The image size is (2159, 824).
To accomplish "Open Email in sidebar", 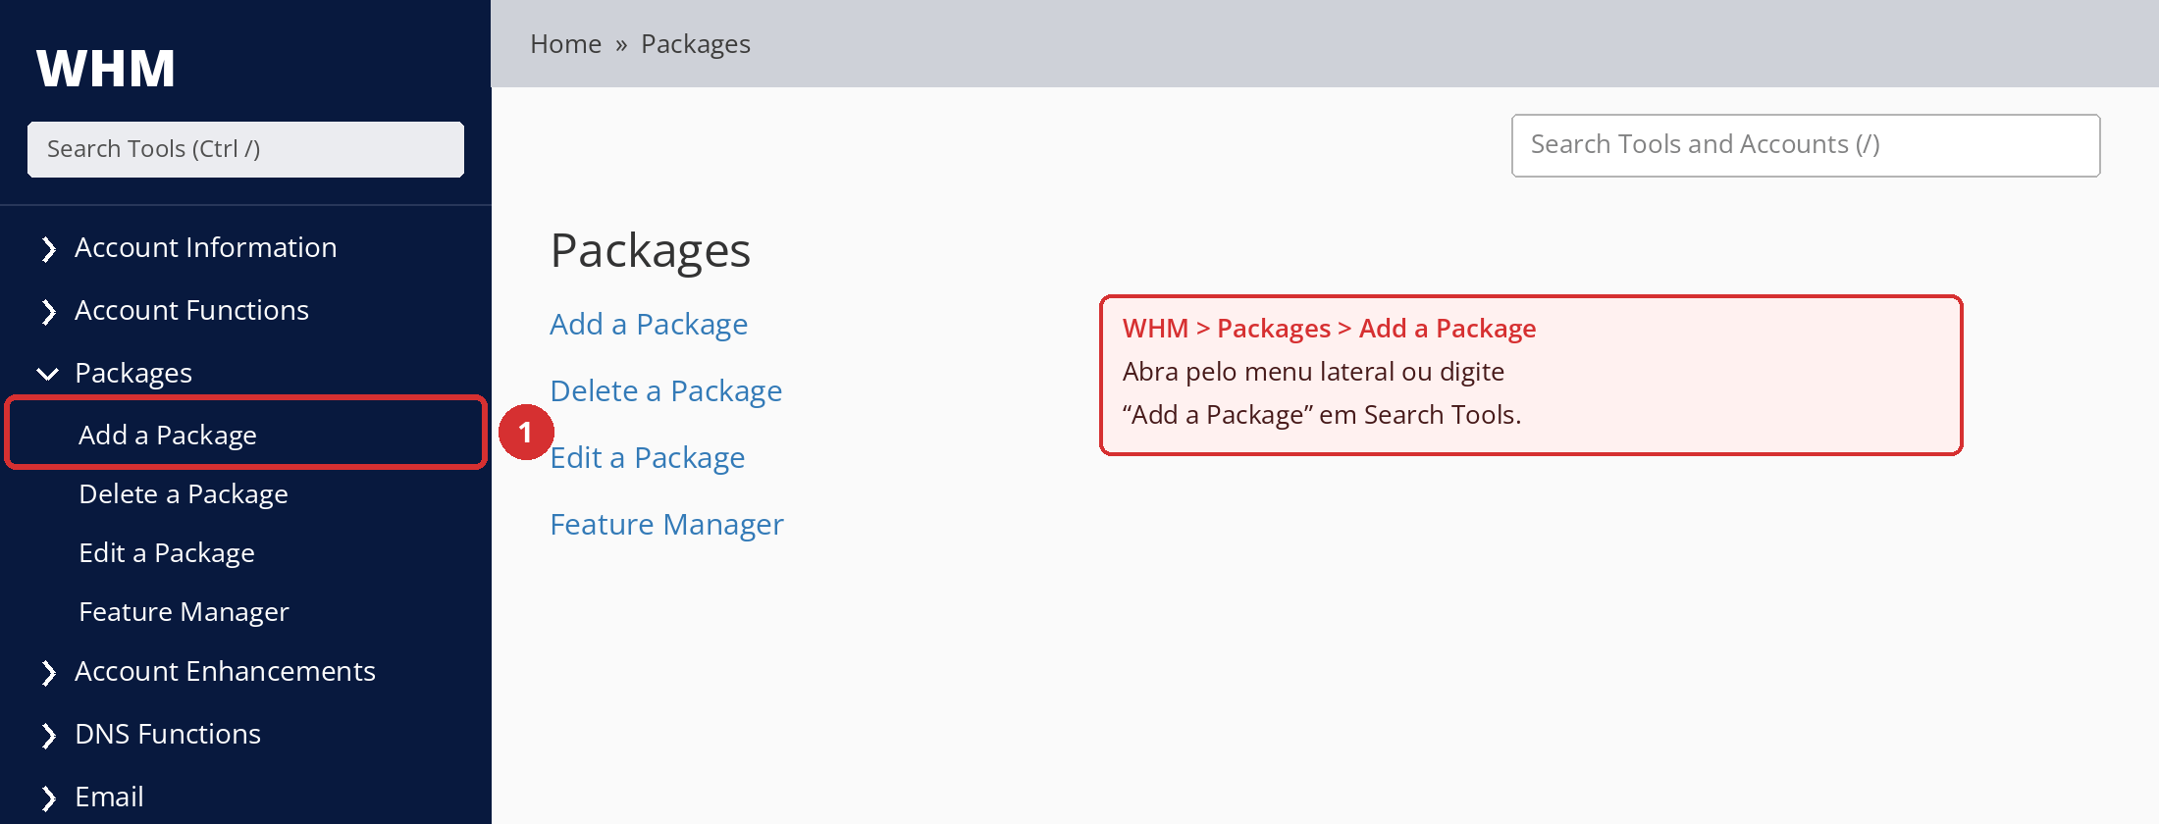I will (109, 797).
